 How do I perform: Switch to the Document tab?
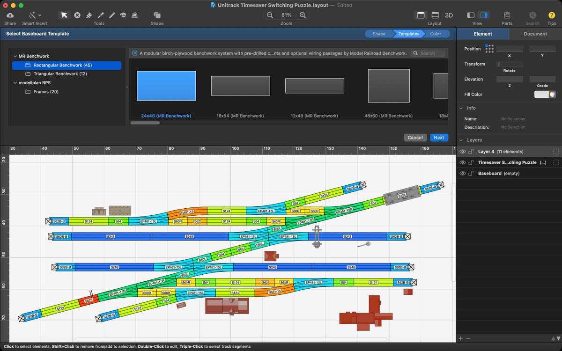coord(535,34)
